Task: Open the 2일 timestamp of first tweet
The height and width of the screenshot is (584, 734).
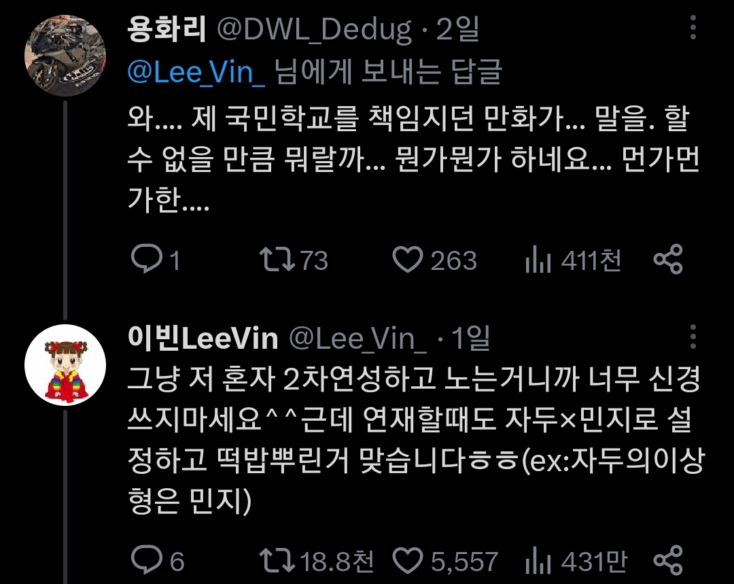Action: click(x=458, y=29)
